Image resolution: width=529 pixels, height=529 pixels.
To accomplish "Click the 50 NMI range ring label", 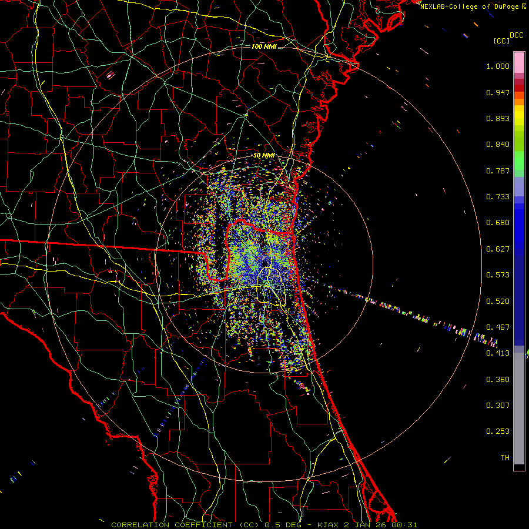I will pyautogui.click(x=264, y=156).
